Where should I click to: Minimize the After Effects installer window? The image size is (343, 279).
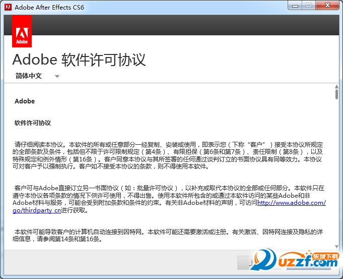pos(295,6)
